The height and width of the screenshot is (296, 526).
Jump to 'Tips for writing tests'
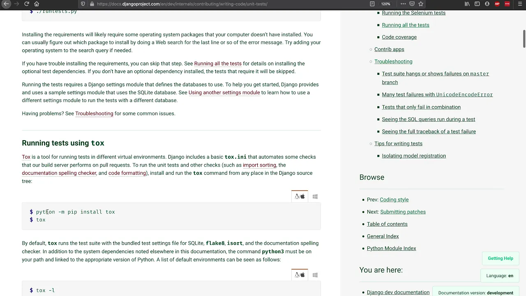[x=398, y=143]
